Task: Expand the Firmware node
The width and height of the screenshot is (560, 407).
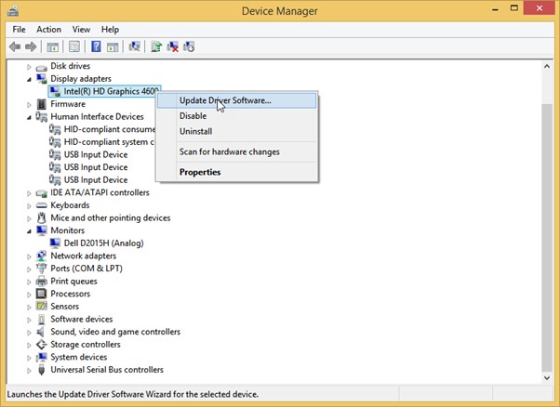Action: [29, 104]
